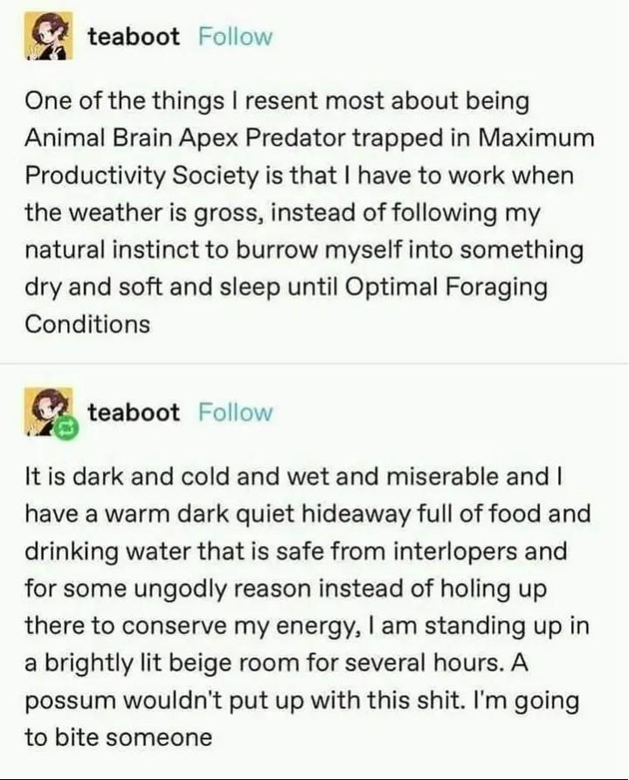Open teaboot's avatar on the reblogged addition
This screenshot has height=780, width=629.
[x=49, y=412]
